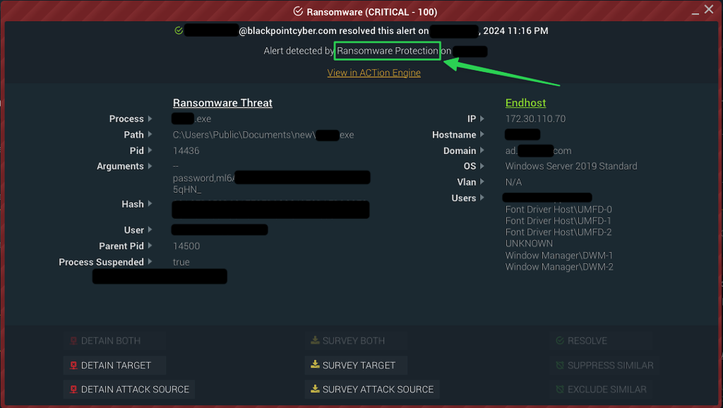
Task: Click the download icon on Survey Target
Action: pos(315,364)
